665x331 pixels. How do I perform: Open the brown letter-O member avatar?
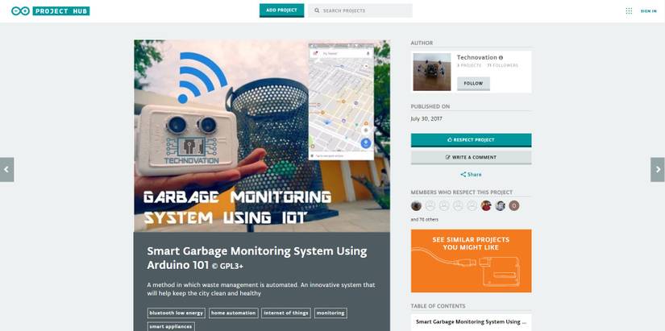tap(514, 206)
